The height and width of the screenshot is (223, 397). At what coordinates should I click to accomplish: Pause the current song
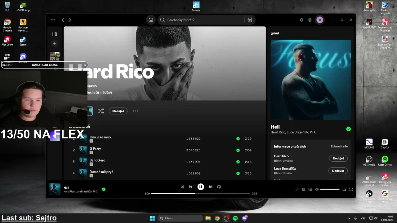click(x=201, y=187)
